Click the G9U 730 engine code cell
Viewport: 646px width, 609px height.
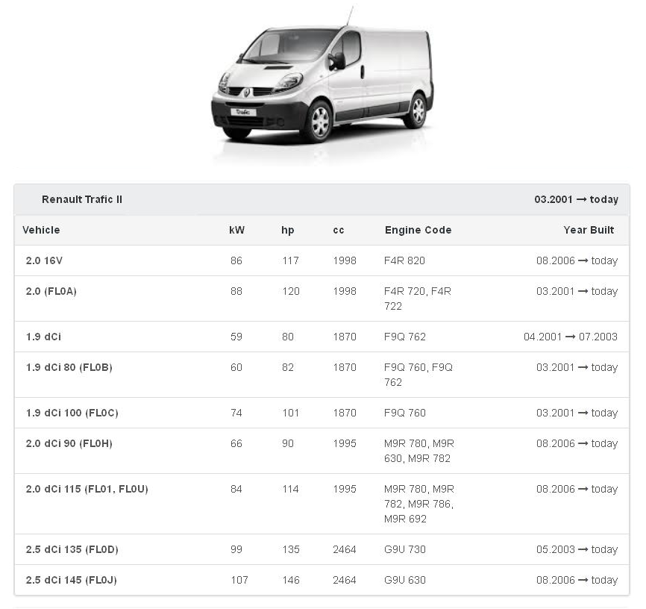pyautogui.click(x=405, y=549)
